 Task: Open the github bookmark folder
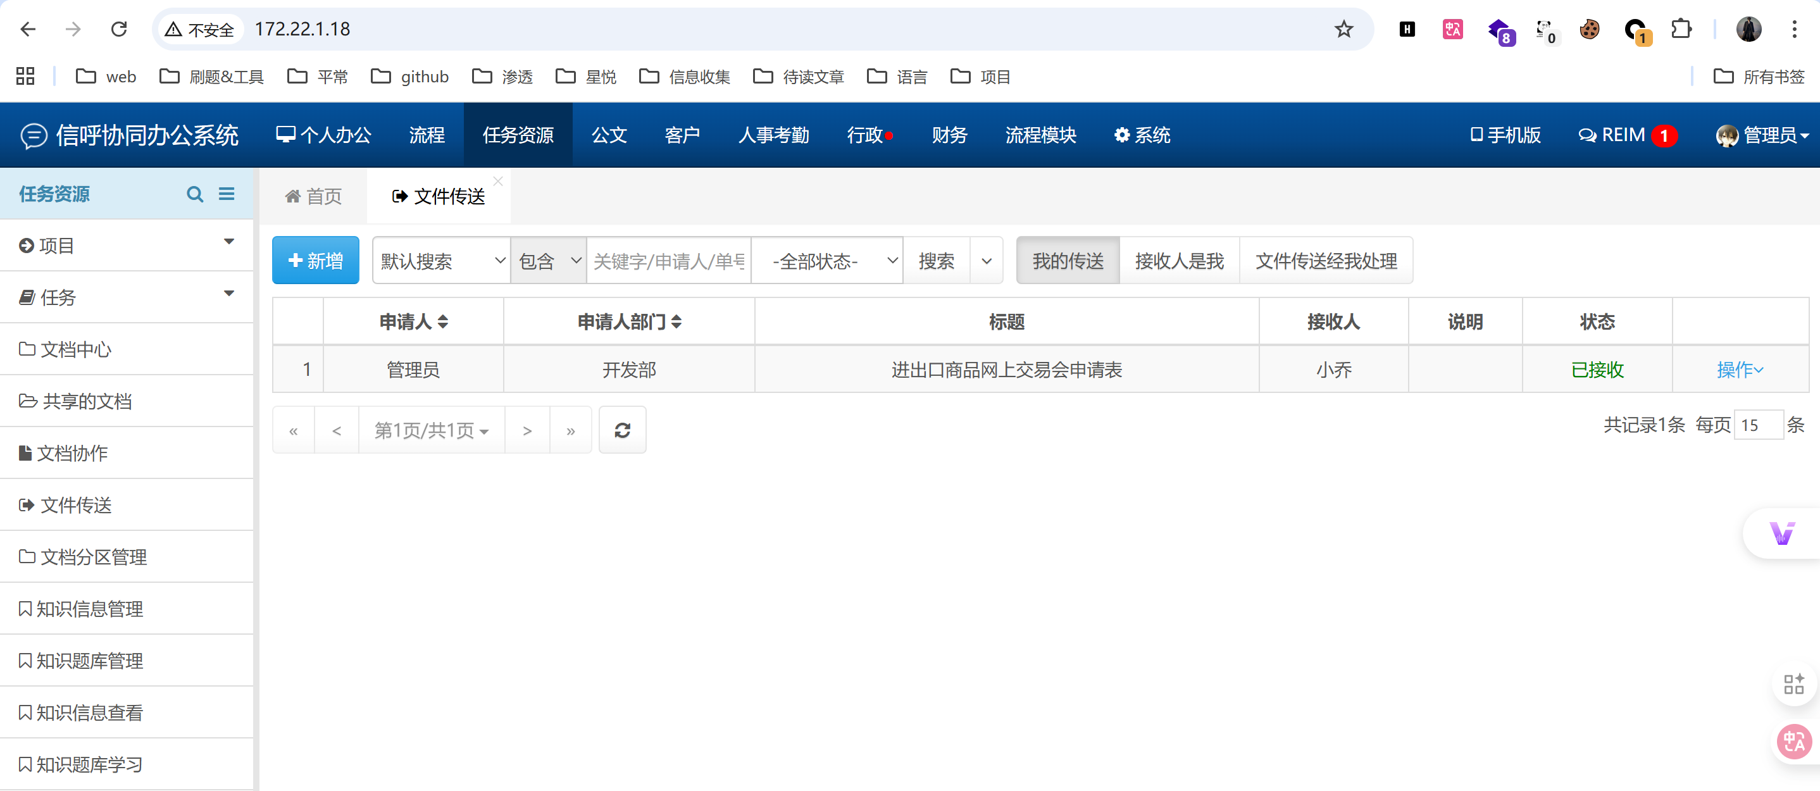411,77
